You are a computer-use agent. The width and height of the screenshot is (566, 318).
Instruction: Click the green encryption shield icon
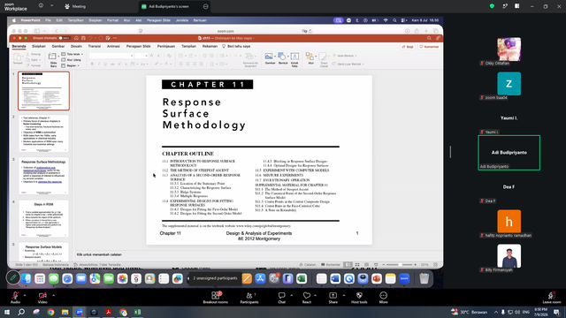tap(492, 6)
